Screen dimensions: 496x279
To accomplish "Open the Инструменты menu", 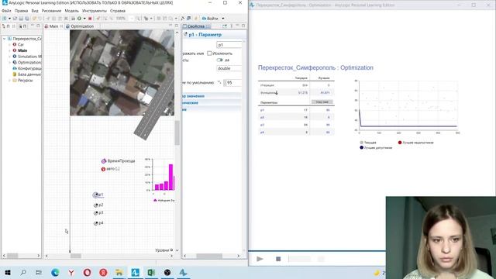I will point(95,11).
